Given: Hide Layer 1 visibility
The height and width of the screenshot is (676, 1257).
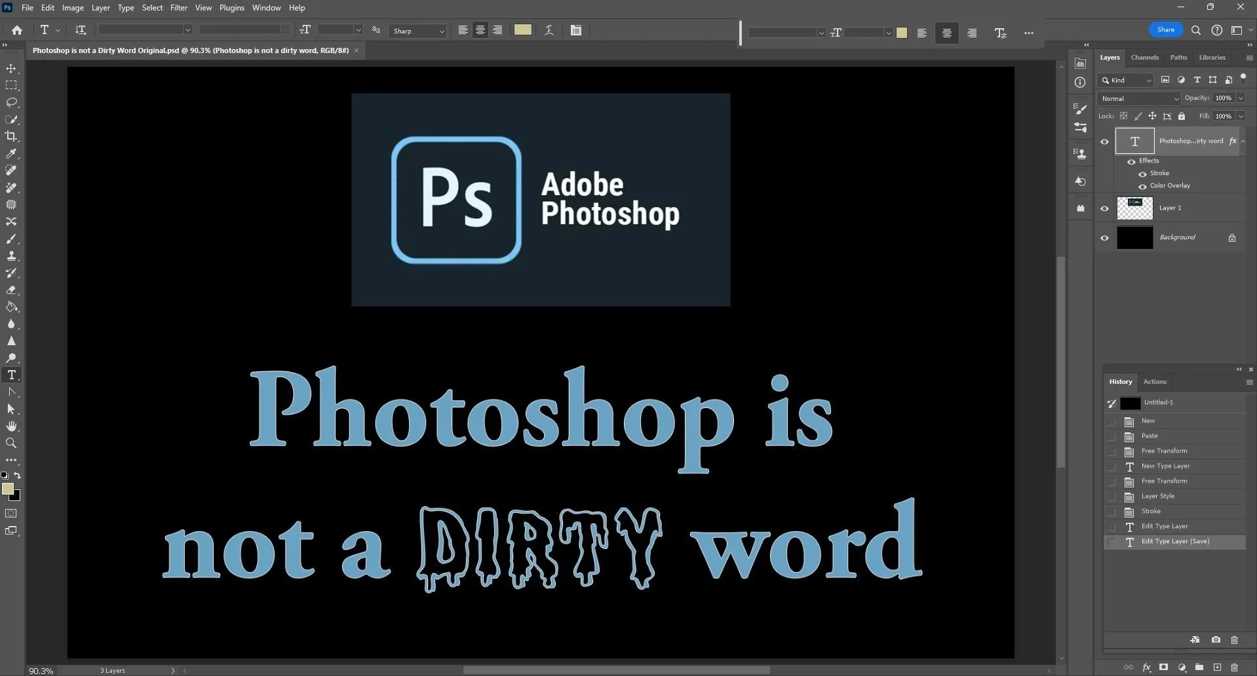Looking at the screenshot, I should click(1104, 208).
